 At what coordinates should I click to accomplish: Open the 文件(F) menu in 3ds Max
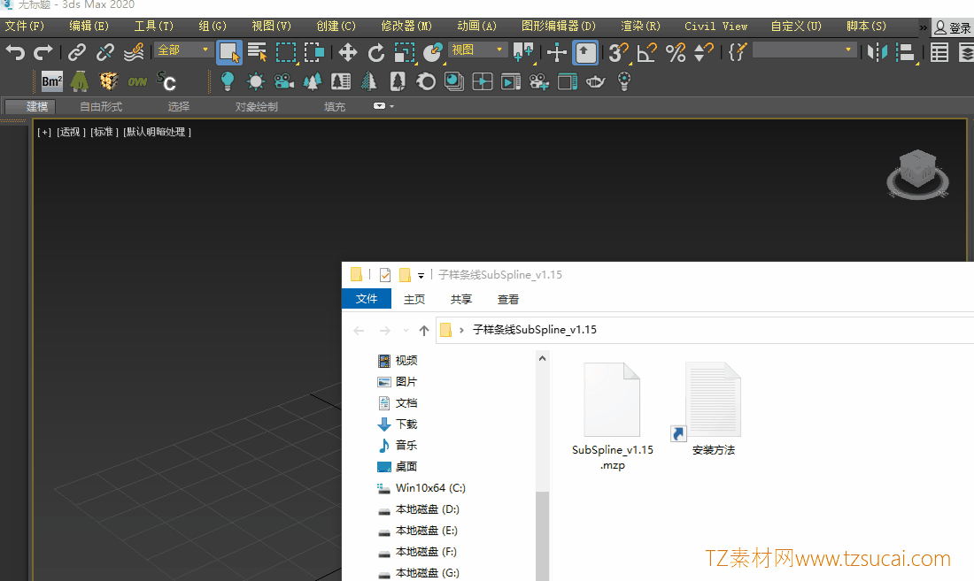(x=25, y=26)
